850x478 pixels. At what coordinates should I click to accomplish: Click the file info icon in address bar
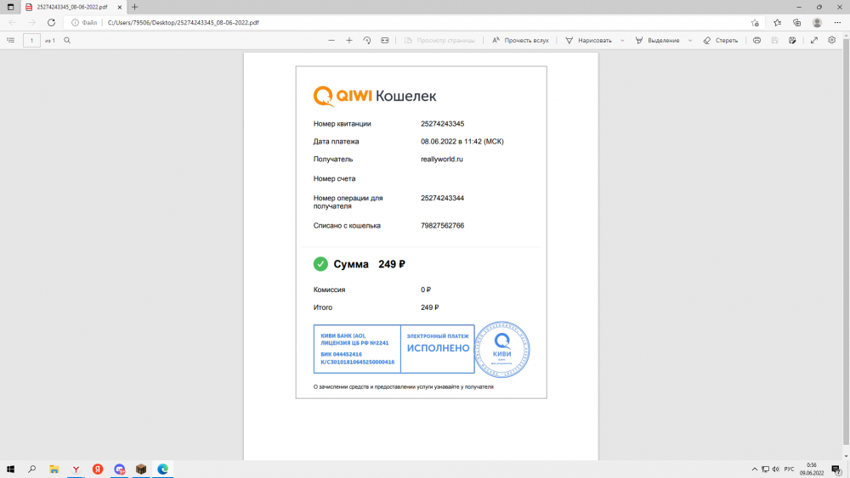pyautogui.click(x=76, y=23)
